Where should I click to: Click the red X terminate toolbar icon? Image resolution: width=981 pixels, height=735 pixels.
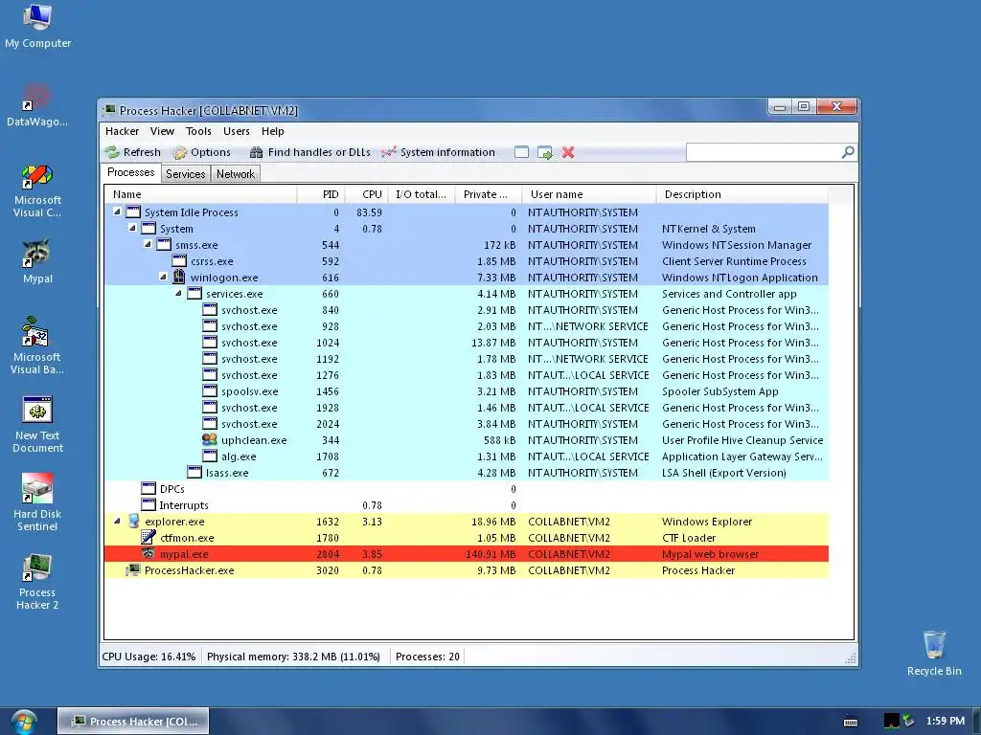click(568, 152)
